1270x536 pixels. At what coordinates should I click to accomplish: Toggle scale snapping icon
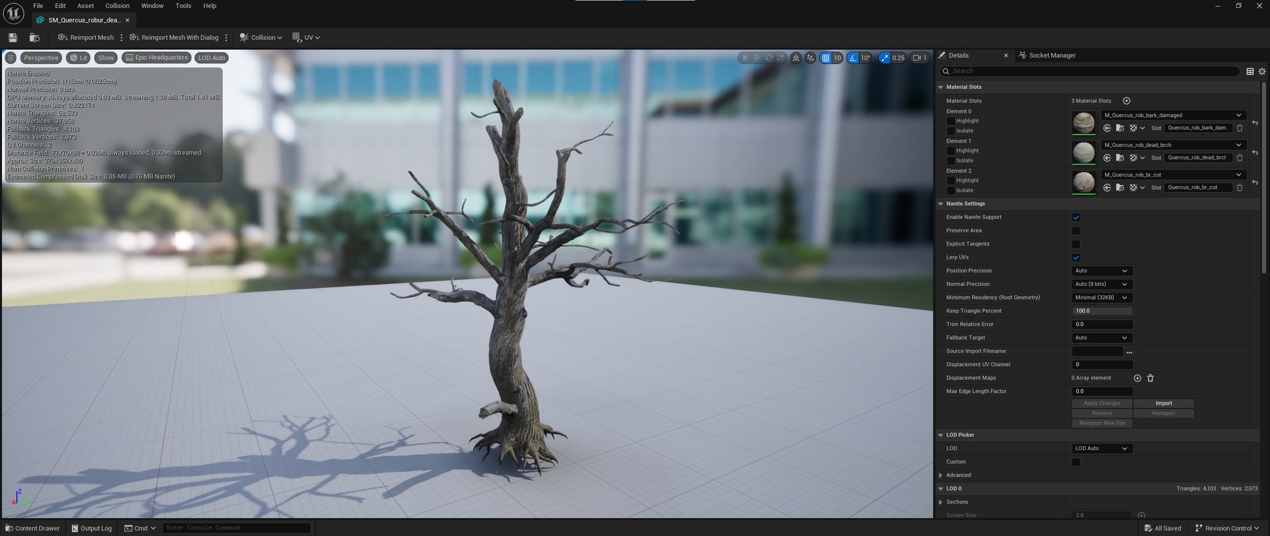(x=884, y=58)
